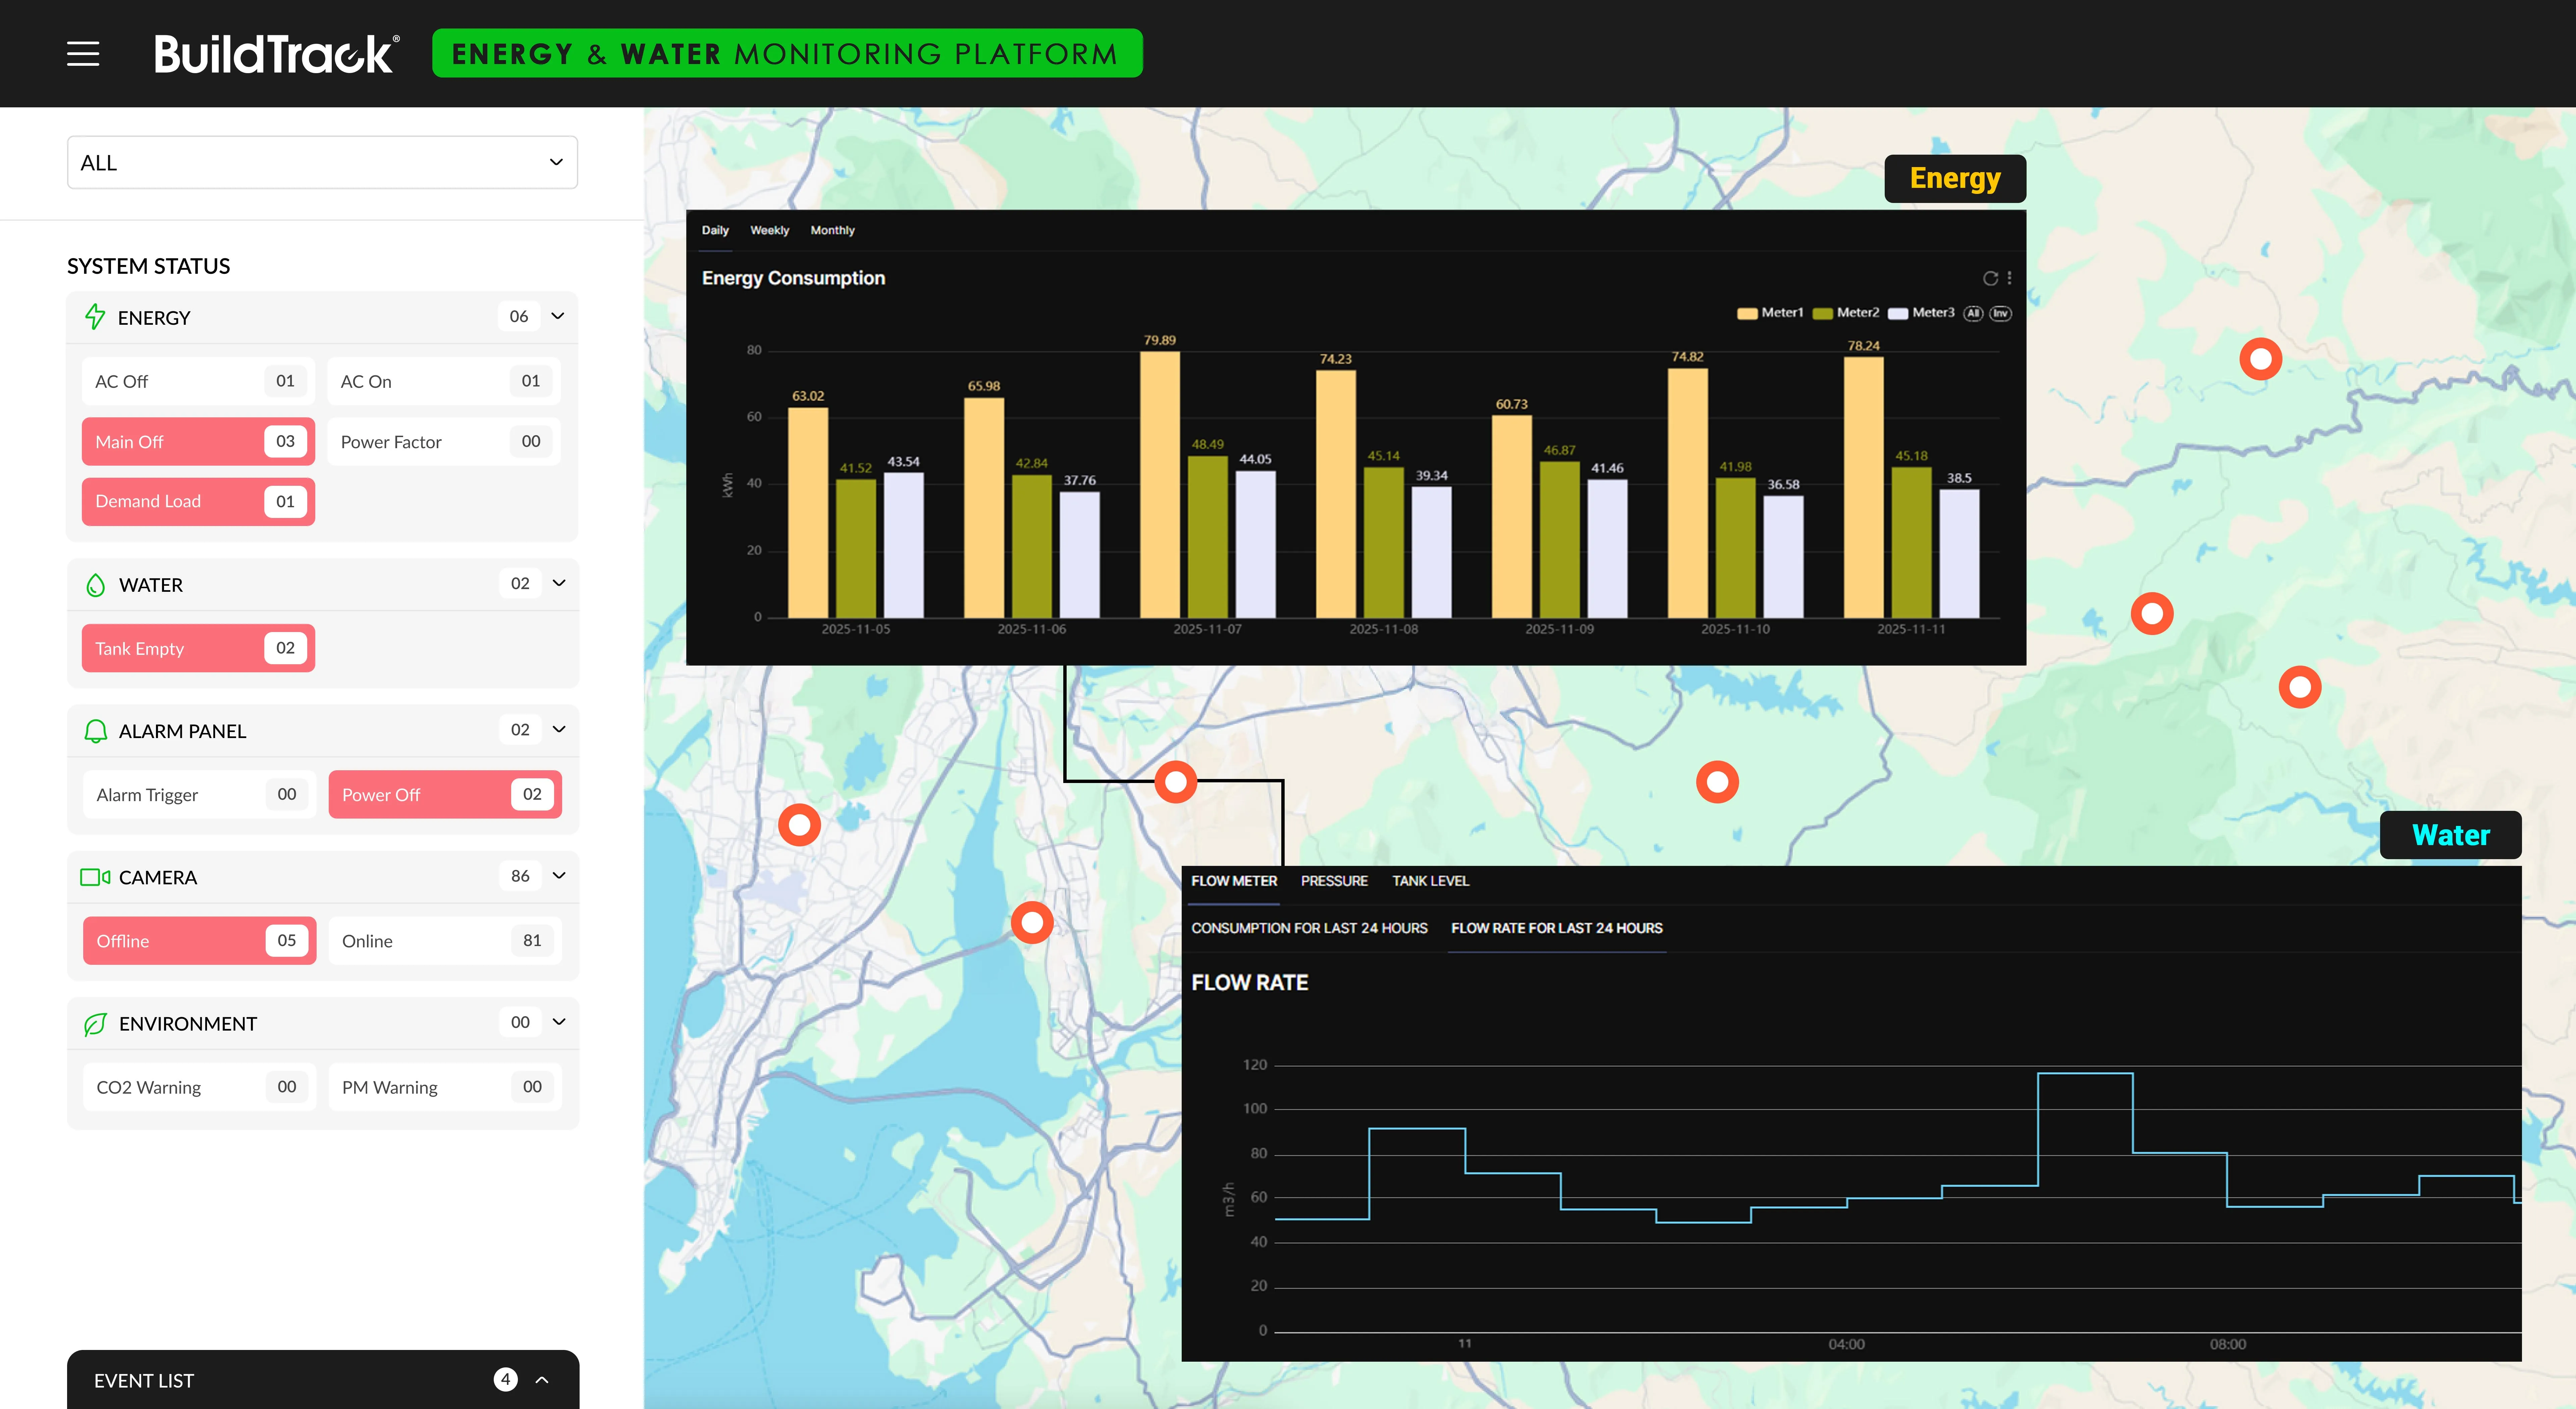Click the 63.02 bar value label
Viewport: 2576px width, 1409px height.
[808, 396]
